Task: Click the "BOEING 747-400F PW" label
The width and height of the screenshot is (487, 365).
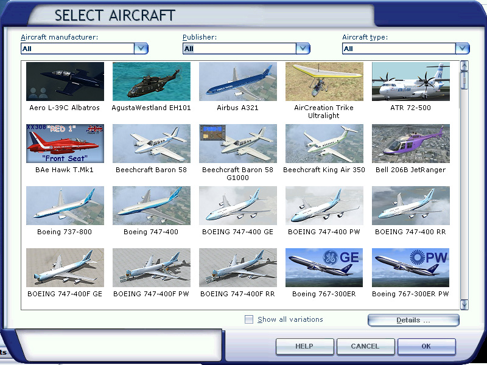Action: (151, 294)
